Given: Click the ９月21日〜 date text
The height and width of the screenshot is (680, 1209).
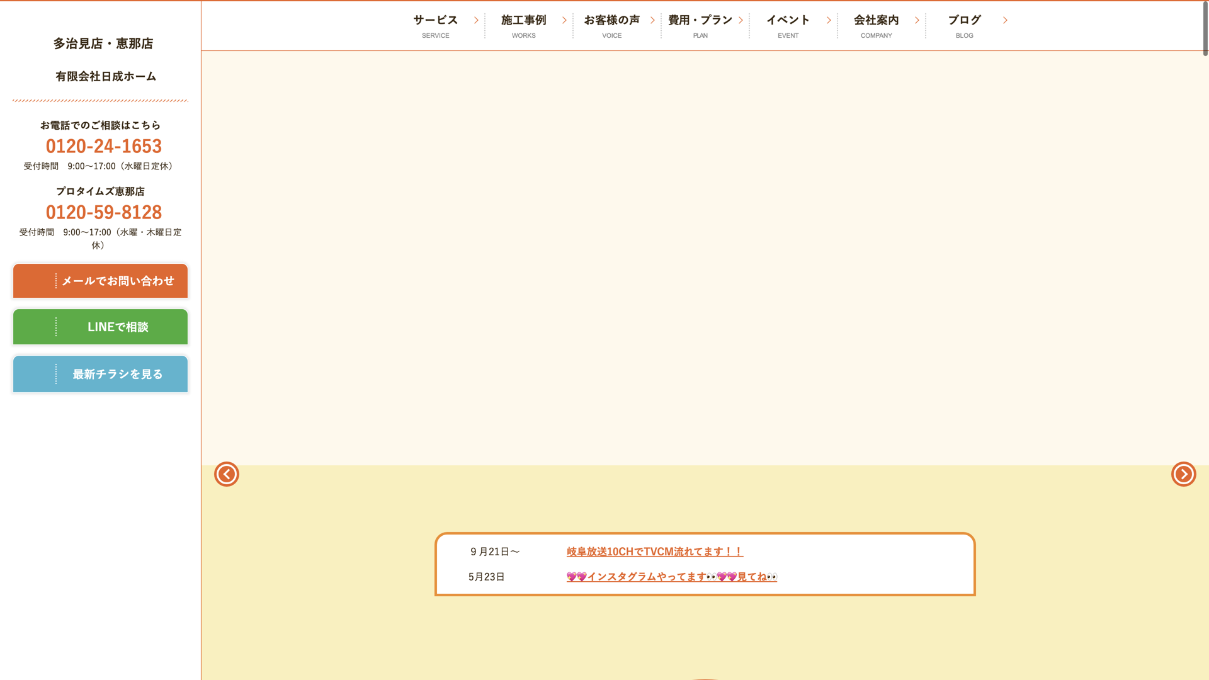Looking at the screenshot, I should click(x=495, y=552).
